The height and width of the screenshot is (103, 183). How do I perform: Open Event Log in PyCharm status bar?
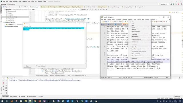(x=177, y=96)
